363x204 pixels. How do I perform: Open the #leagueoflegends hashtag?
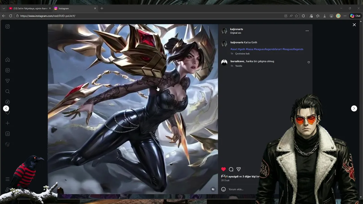click(x=293, y=49)
